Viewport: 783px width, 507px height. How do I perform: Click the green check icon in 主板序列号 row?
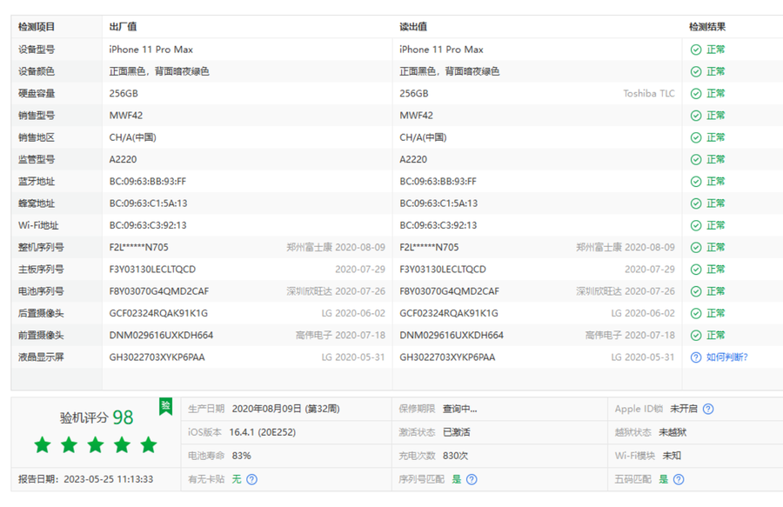[696, 269]
